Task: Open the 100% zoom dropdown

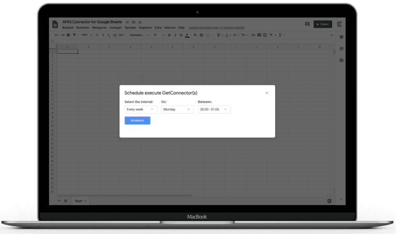Action: (x=86, y=35)
